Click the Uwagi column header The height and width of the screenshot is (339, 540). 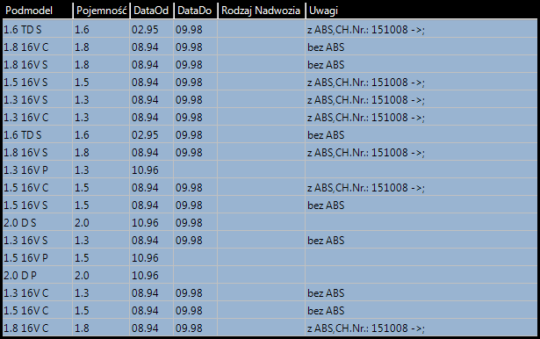pos(421,11)
